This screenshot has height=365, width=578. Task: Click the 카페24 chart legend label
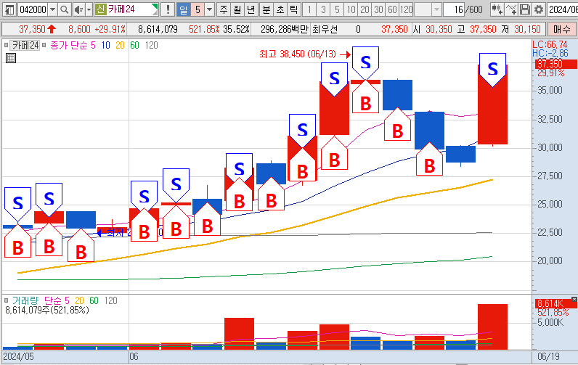(25, 45)
